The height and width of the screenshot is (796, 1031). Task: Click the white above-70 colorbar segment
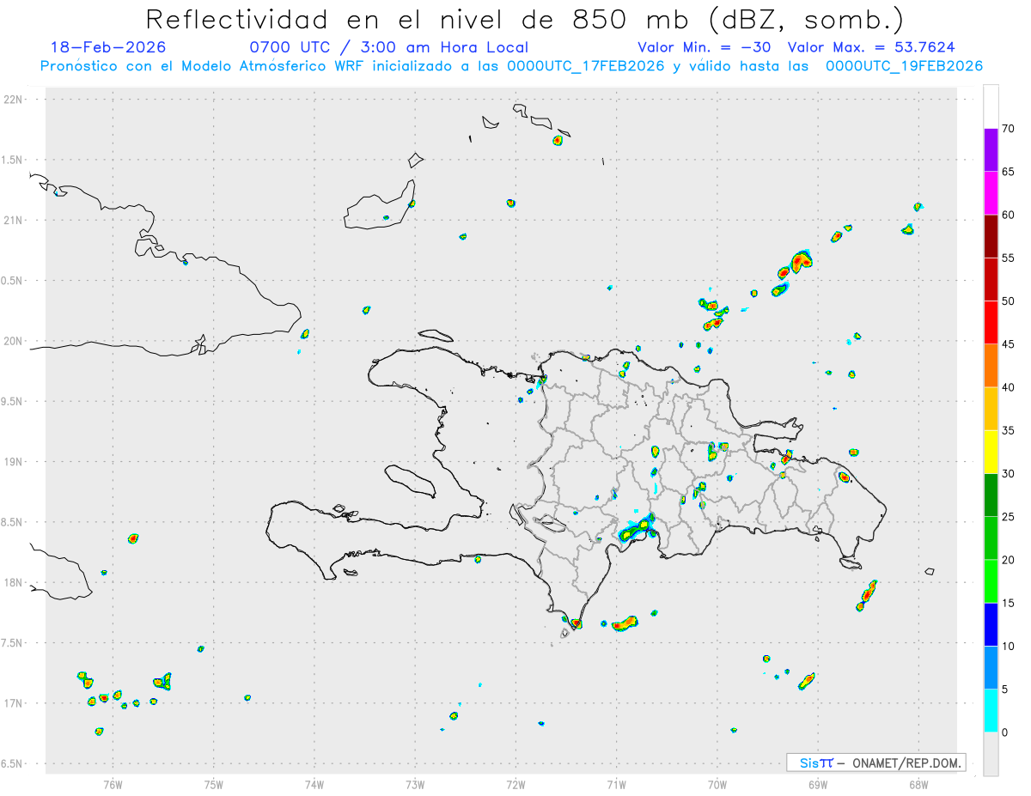pos(991,106)
